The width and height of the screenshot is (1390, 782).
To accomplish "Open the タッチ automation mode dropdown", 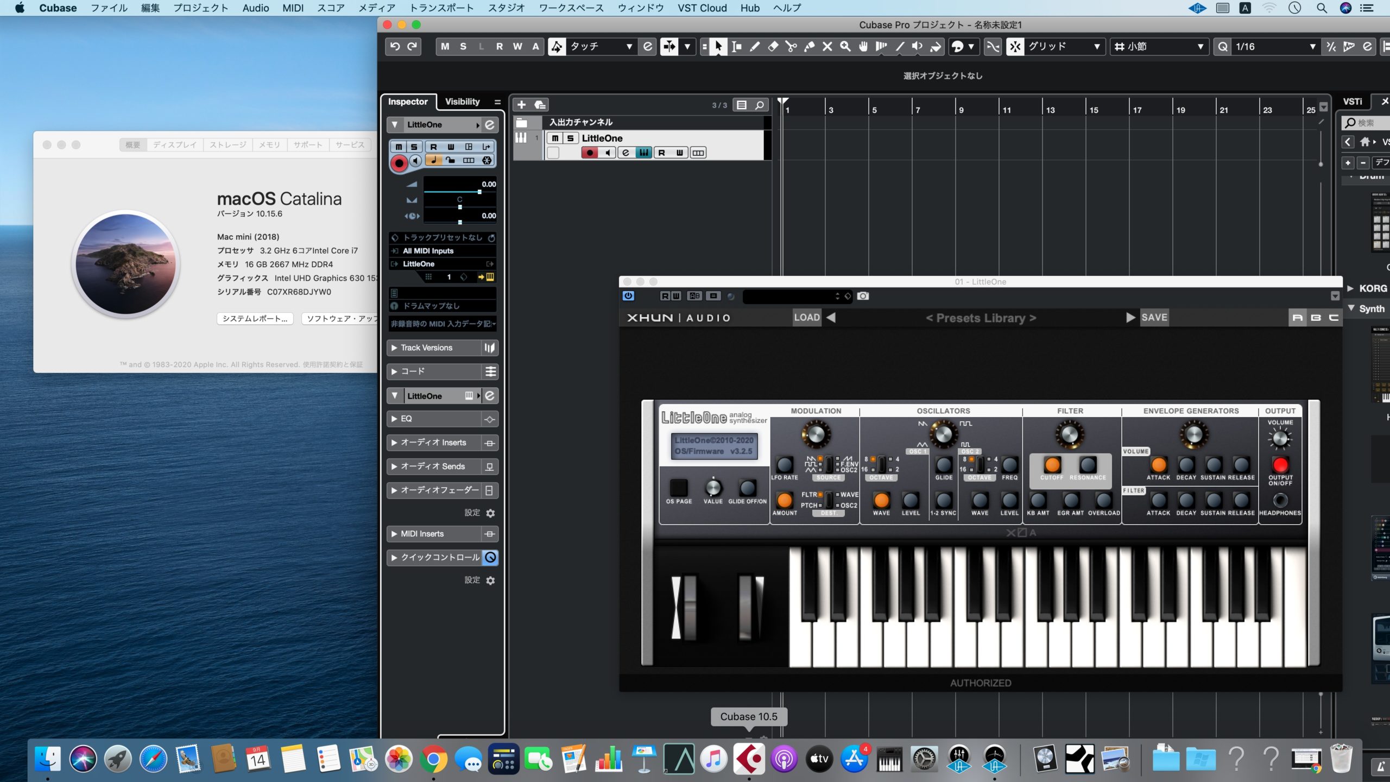I will (601, 47).
